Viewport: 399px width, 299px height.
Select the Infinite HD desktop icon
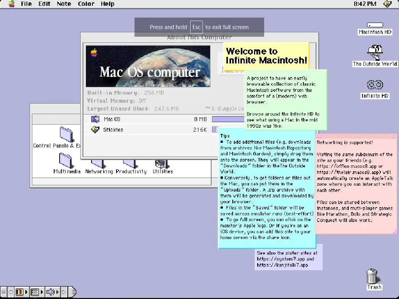[375, 89]
